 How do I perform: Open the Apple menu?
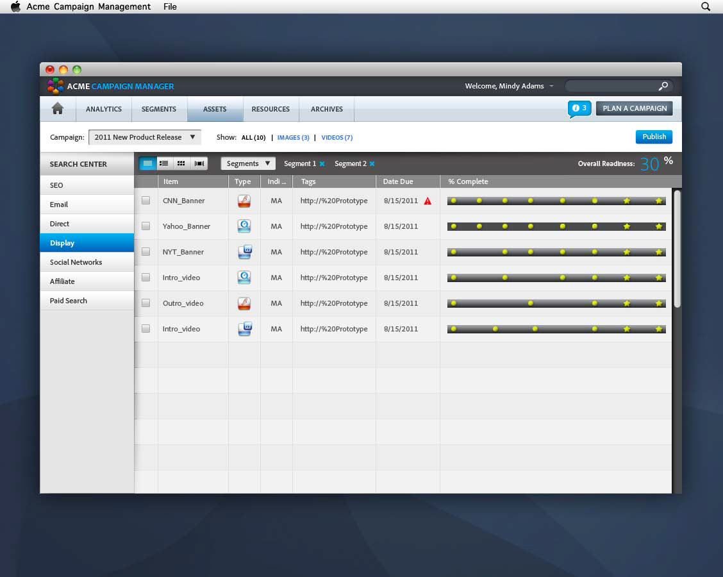click(15, 6)
